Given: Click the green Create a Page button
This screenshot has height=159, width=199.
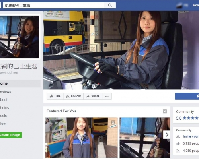Looking at the screenshot, I should (11, 135).
